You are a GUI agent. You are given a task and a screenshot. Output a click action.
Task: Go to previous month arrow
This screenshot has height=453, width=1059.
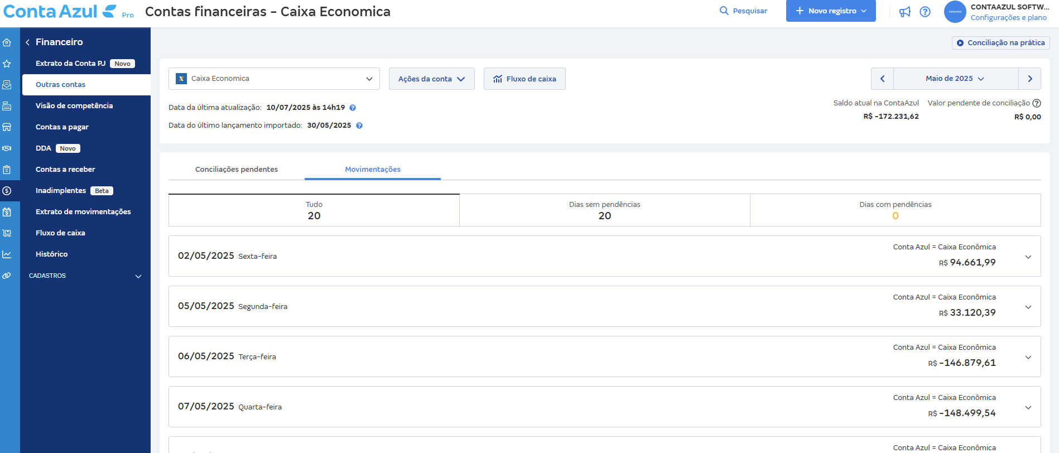pyautogui.click(x=882, y=79)
